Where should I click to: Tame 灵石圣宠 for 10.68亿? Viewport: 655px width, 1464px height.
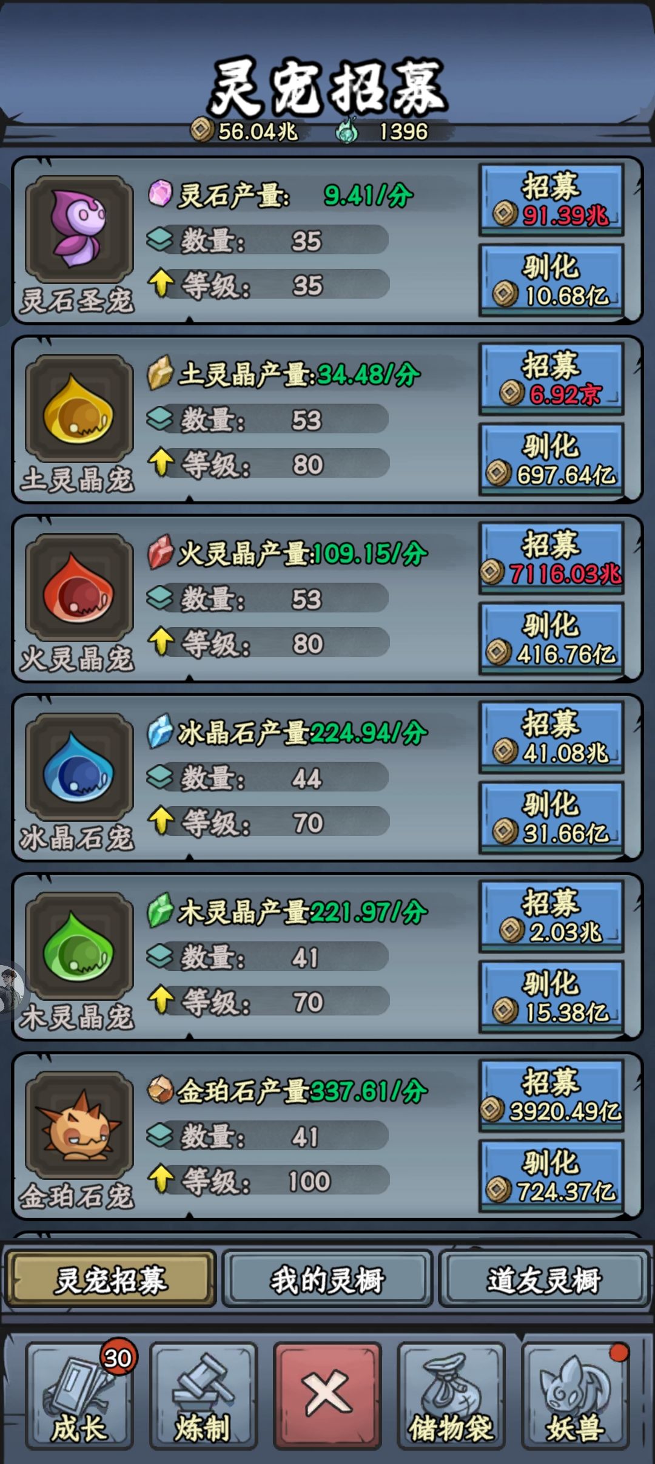click(x=551, y=280)
